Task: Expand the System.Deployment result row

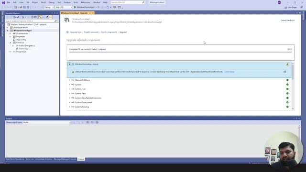Action: [x=69, y=102]
